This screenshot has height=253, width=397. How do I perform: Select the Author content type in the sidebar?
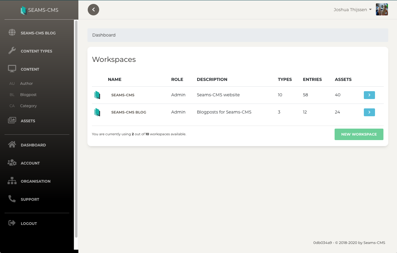[27, 84]
